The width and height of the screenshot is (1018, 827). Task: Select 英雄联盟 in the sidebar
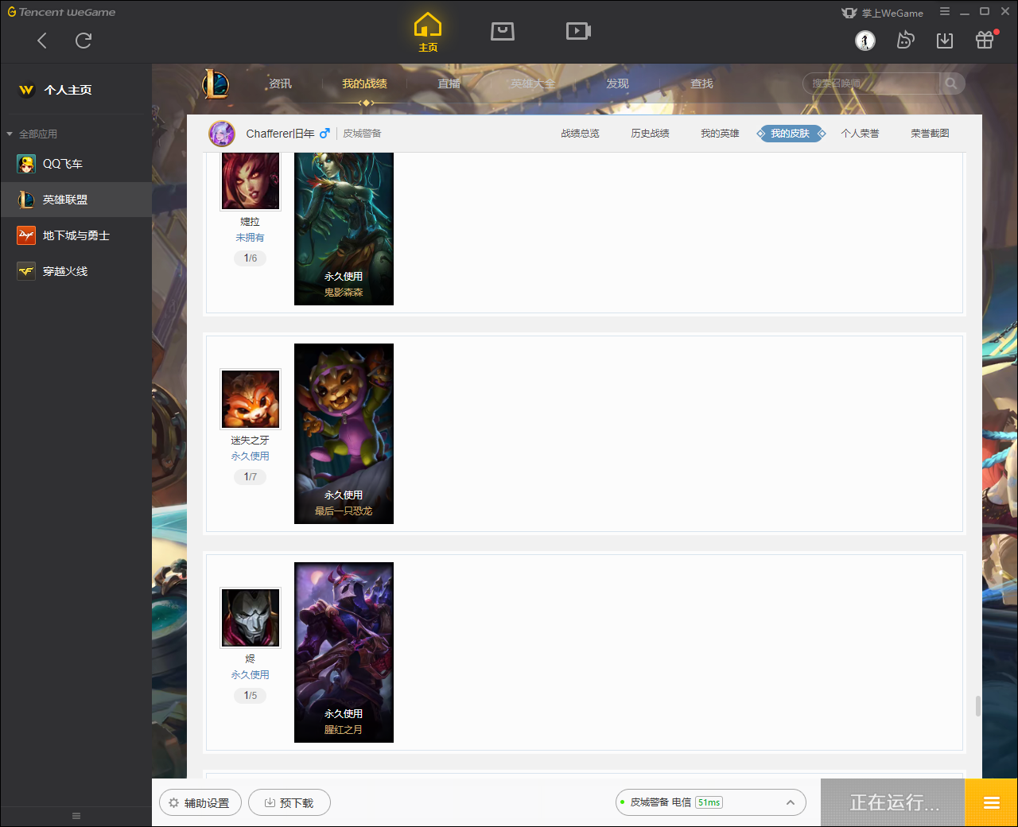[76, 200]
